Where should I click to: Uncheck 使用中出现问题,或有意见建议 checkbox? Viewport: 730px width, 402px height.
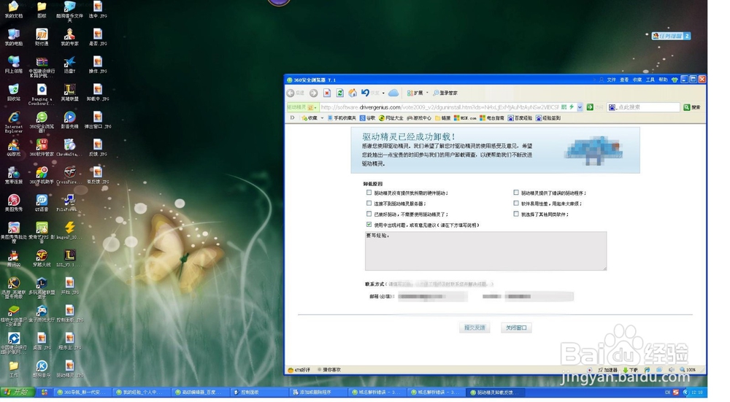coord(369,224)
